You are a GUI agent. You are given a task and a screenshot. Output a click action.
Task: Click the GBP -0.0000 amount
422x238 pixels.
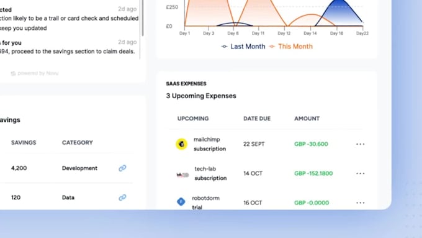[x=312, y=203]
